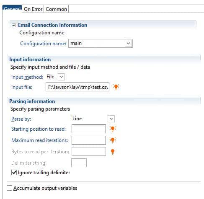
Task: Click the Configuration name combo box showing main
Action: click(x=101, y=43)
